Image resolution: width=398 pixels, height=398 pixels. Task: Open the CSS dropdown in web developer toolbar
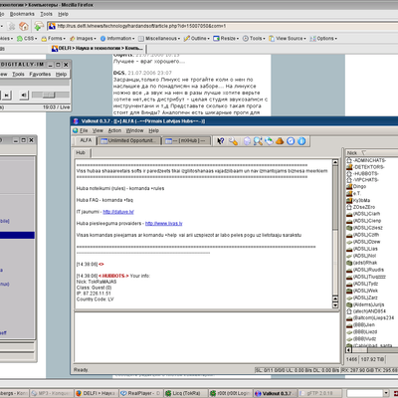[x=27, y=39]
